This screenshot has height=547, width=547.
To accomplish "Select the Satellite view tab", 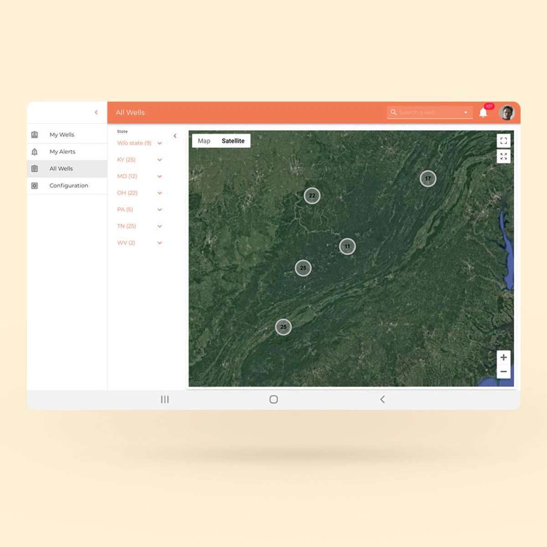I will point(233,141).
